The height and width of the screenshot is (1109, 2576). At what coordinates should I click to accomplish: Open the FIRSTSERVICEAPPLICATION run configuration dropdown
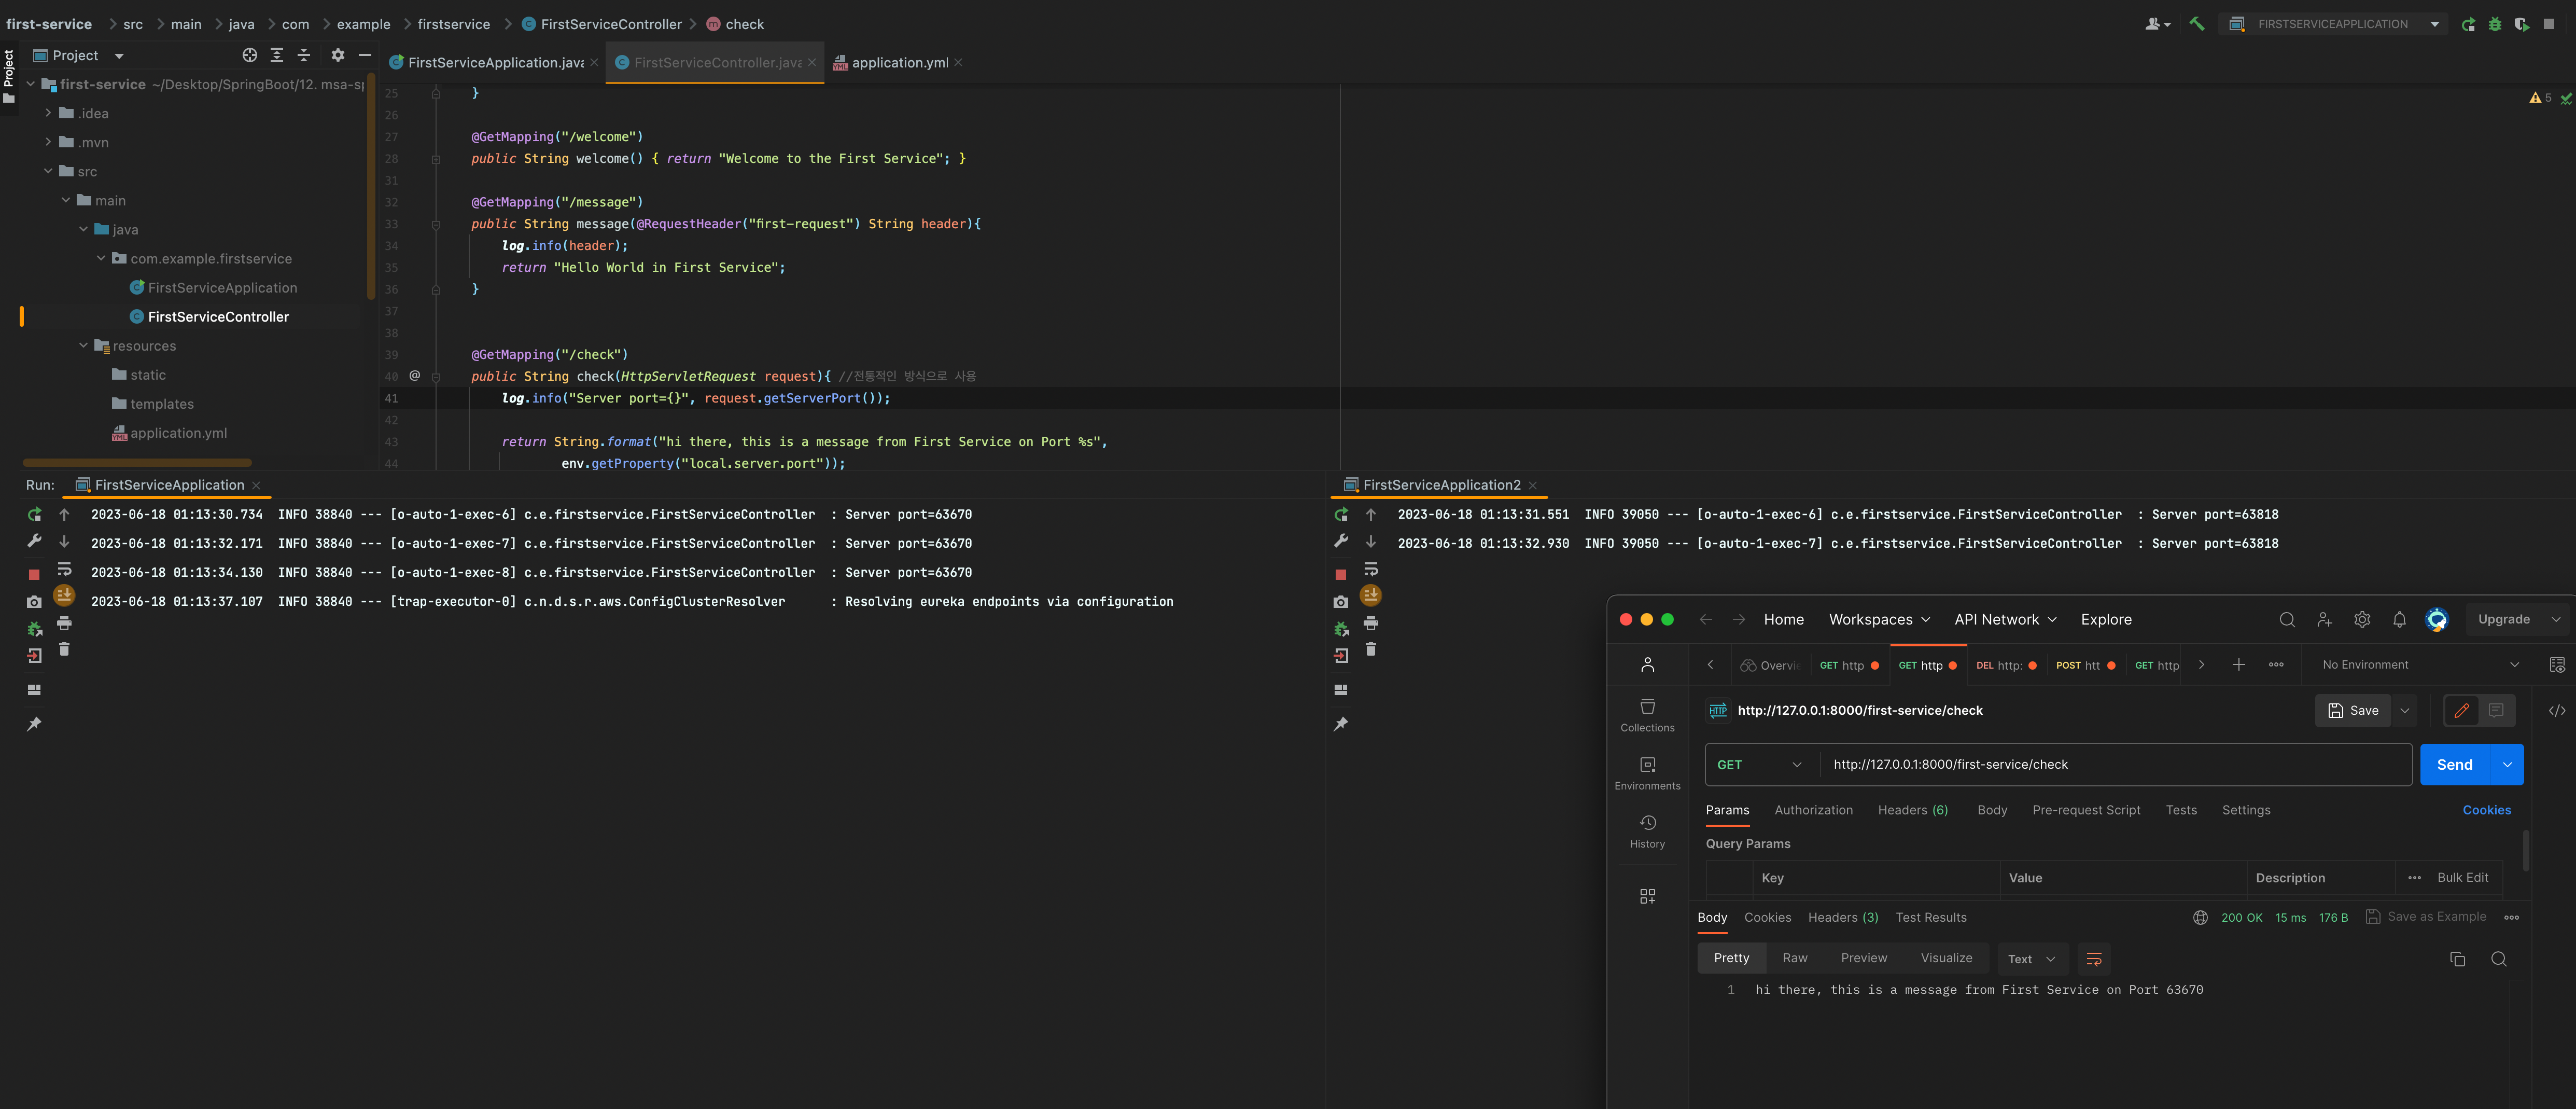(2333, 24)
